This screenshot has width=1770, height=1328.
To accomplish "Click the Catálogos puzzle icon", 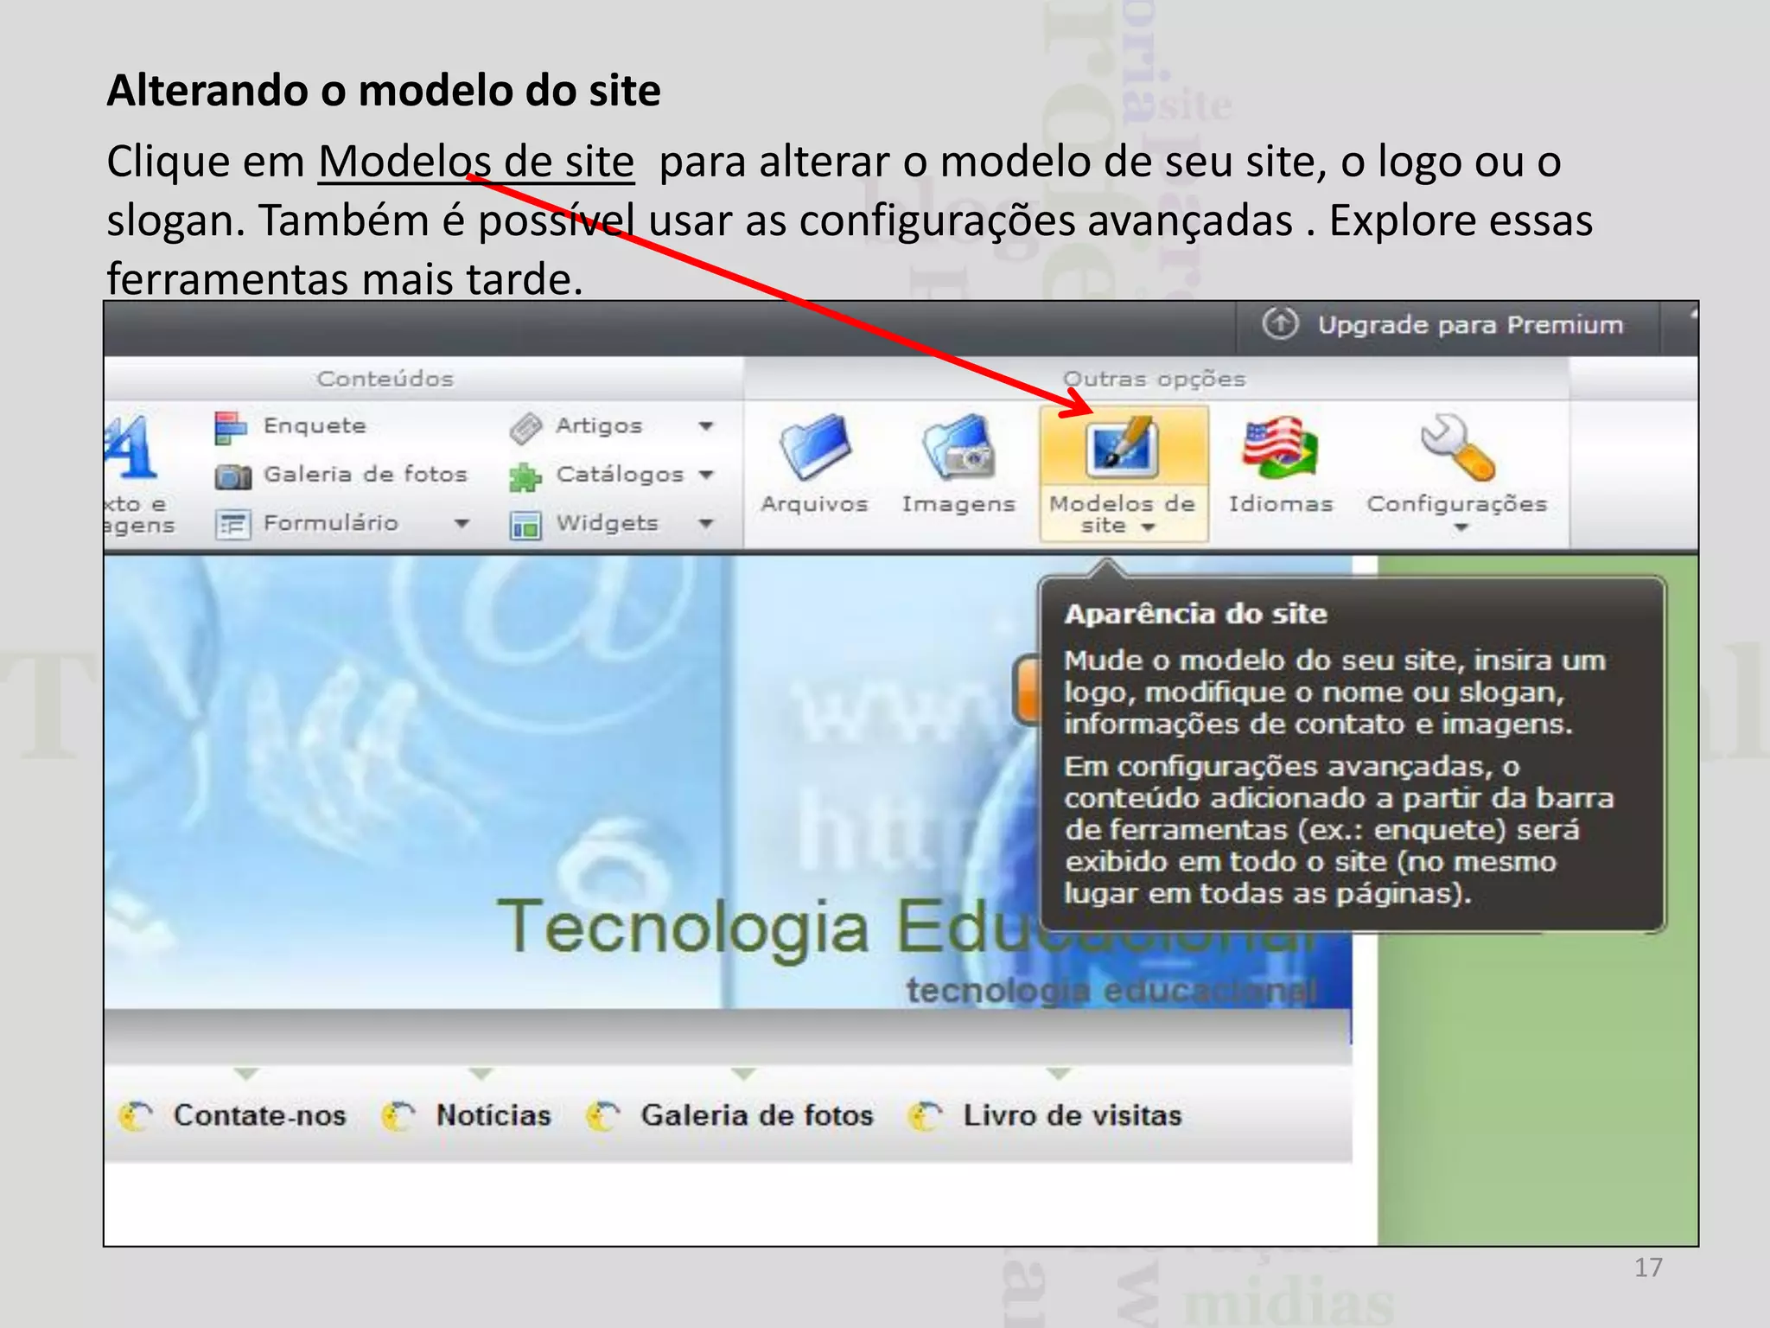I will [x=525, y=476].
